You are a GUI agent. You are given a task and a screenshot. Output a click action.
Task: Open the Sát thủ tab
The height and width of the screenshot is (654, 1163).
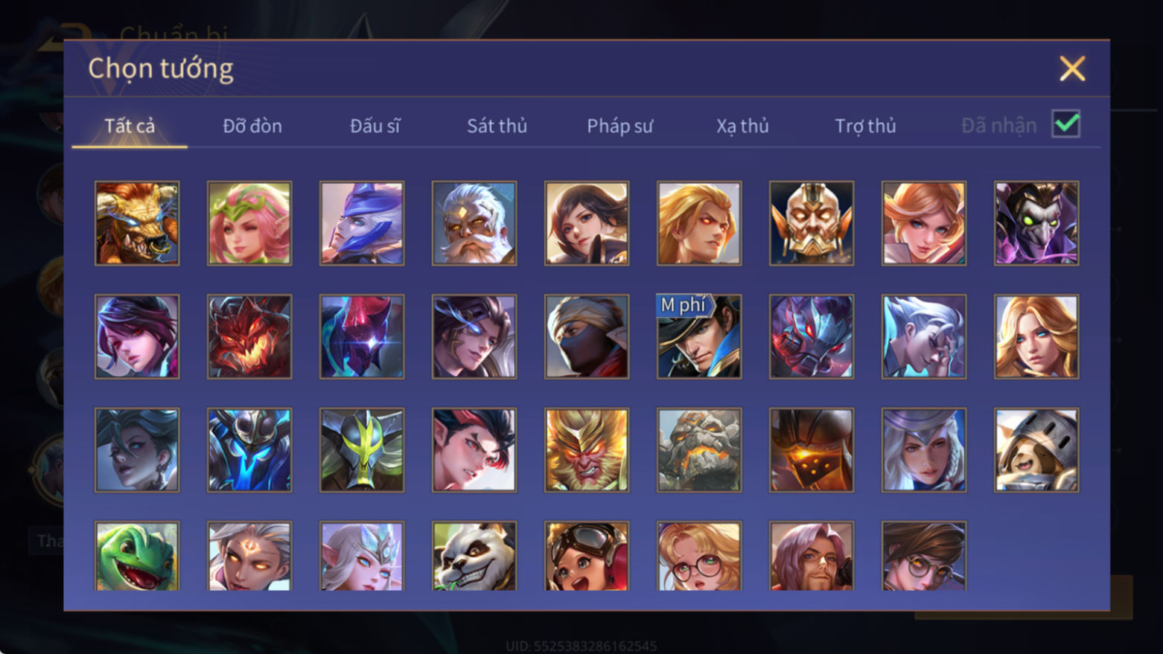[497, 126]
